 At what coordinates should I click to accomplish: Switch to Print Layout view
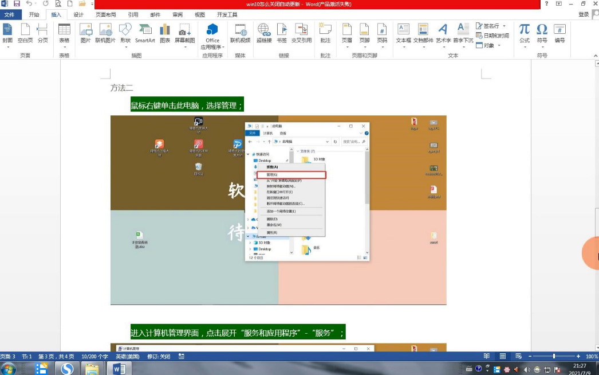[503, 356]
